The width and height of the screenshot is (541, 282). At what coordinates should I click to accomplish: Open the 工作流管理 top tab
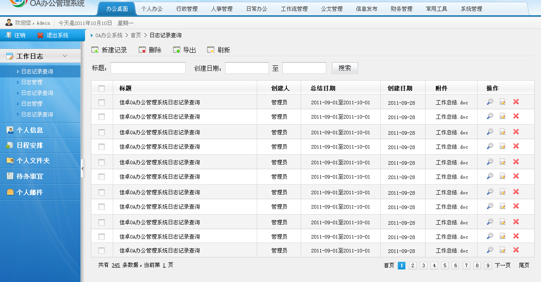pyautogui.click(x=294, y=9)
